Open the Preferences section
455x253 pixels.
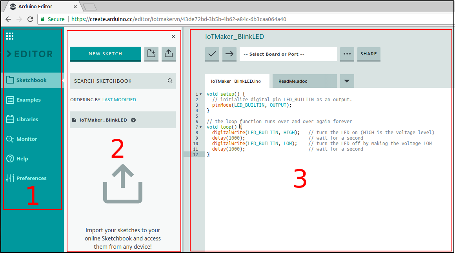31,178
